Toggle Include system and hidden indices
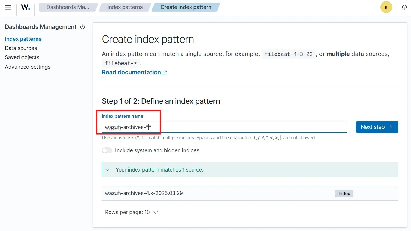This screenshot has height=231, width=411. click(x=107, y=150)
